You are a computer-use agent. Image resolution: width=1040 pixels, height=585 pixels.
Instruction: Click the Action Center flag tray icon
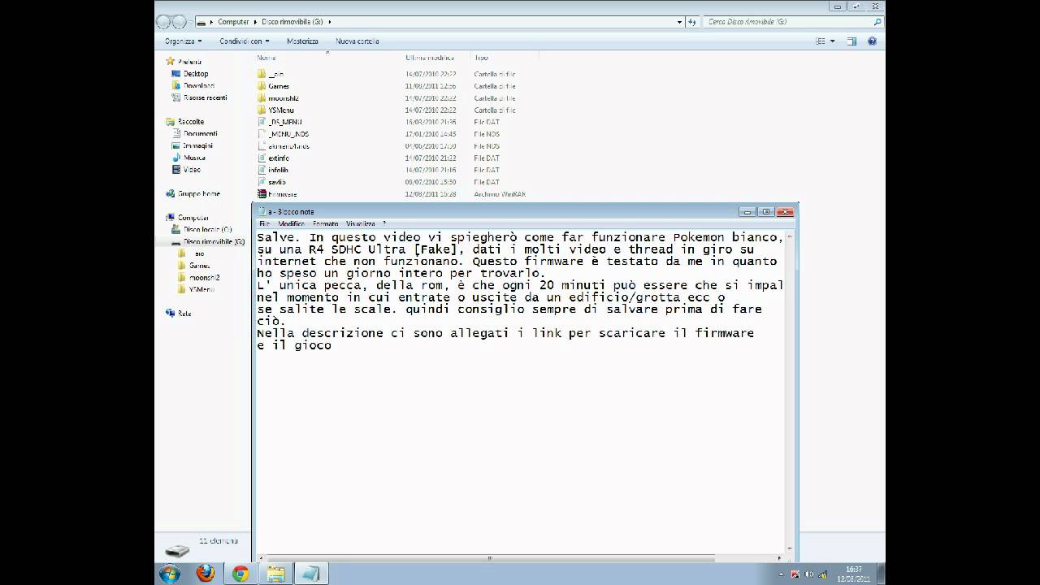coord(795,574)
